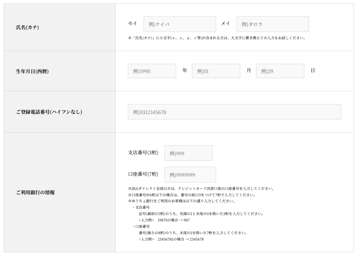
Task: Click the ご登録電話番号(ハイフンなし) row header
Action: coord(49,112)
